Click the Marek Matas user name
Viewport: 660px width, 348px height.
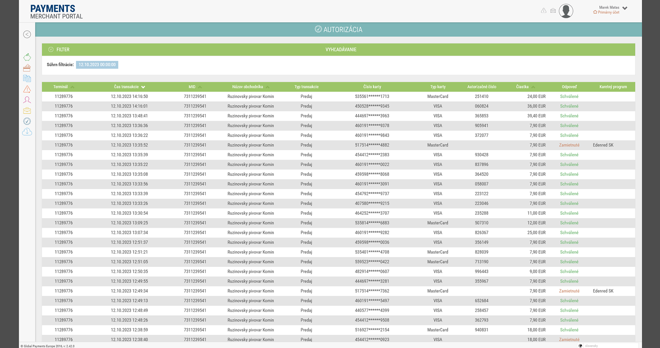point(609,7)
